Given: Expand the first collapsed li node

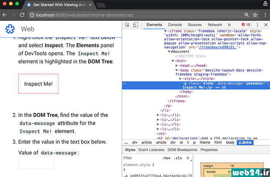Looking at the screenshot, I should pyautogui.click(x=158, y=115).
